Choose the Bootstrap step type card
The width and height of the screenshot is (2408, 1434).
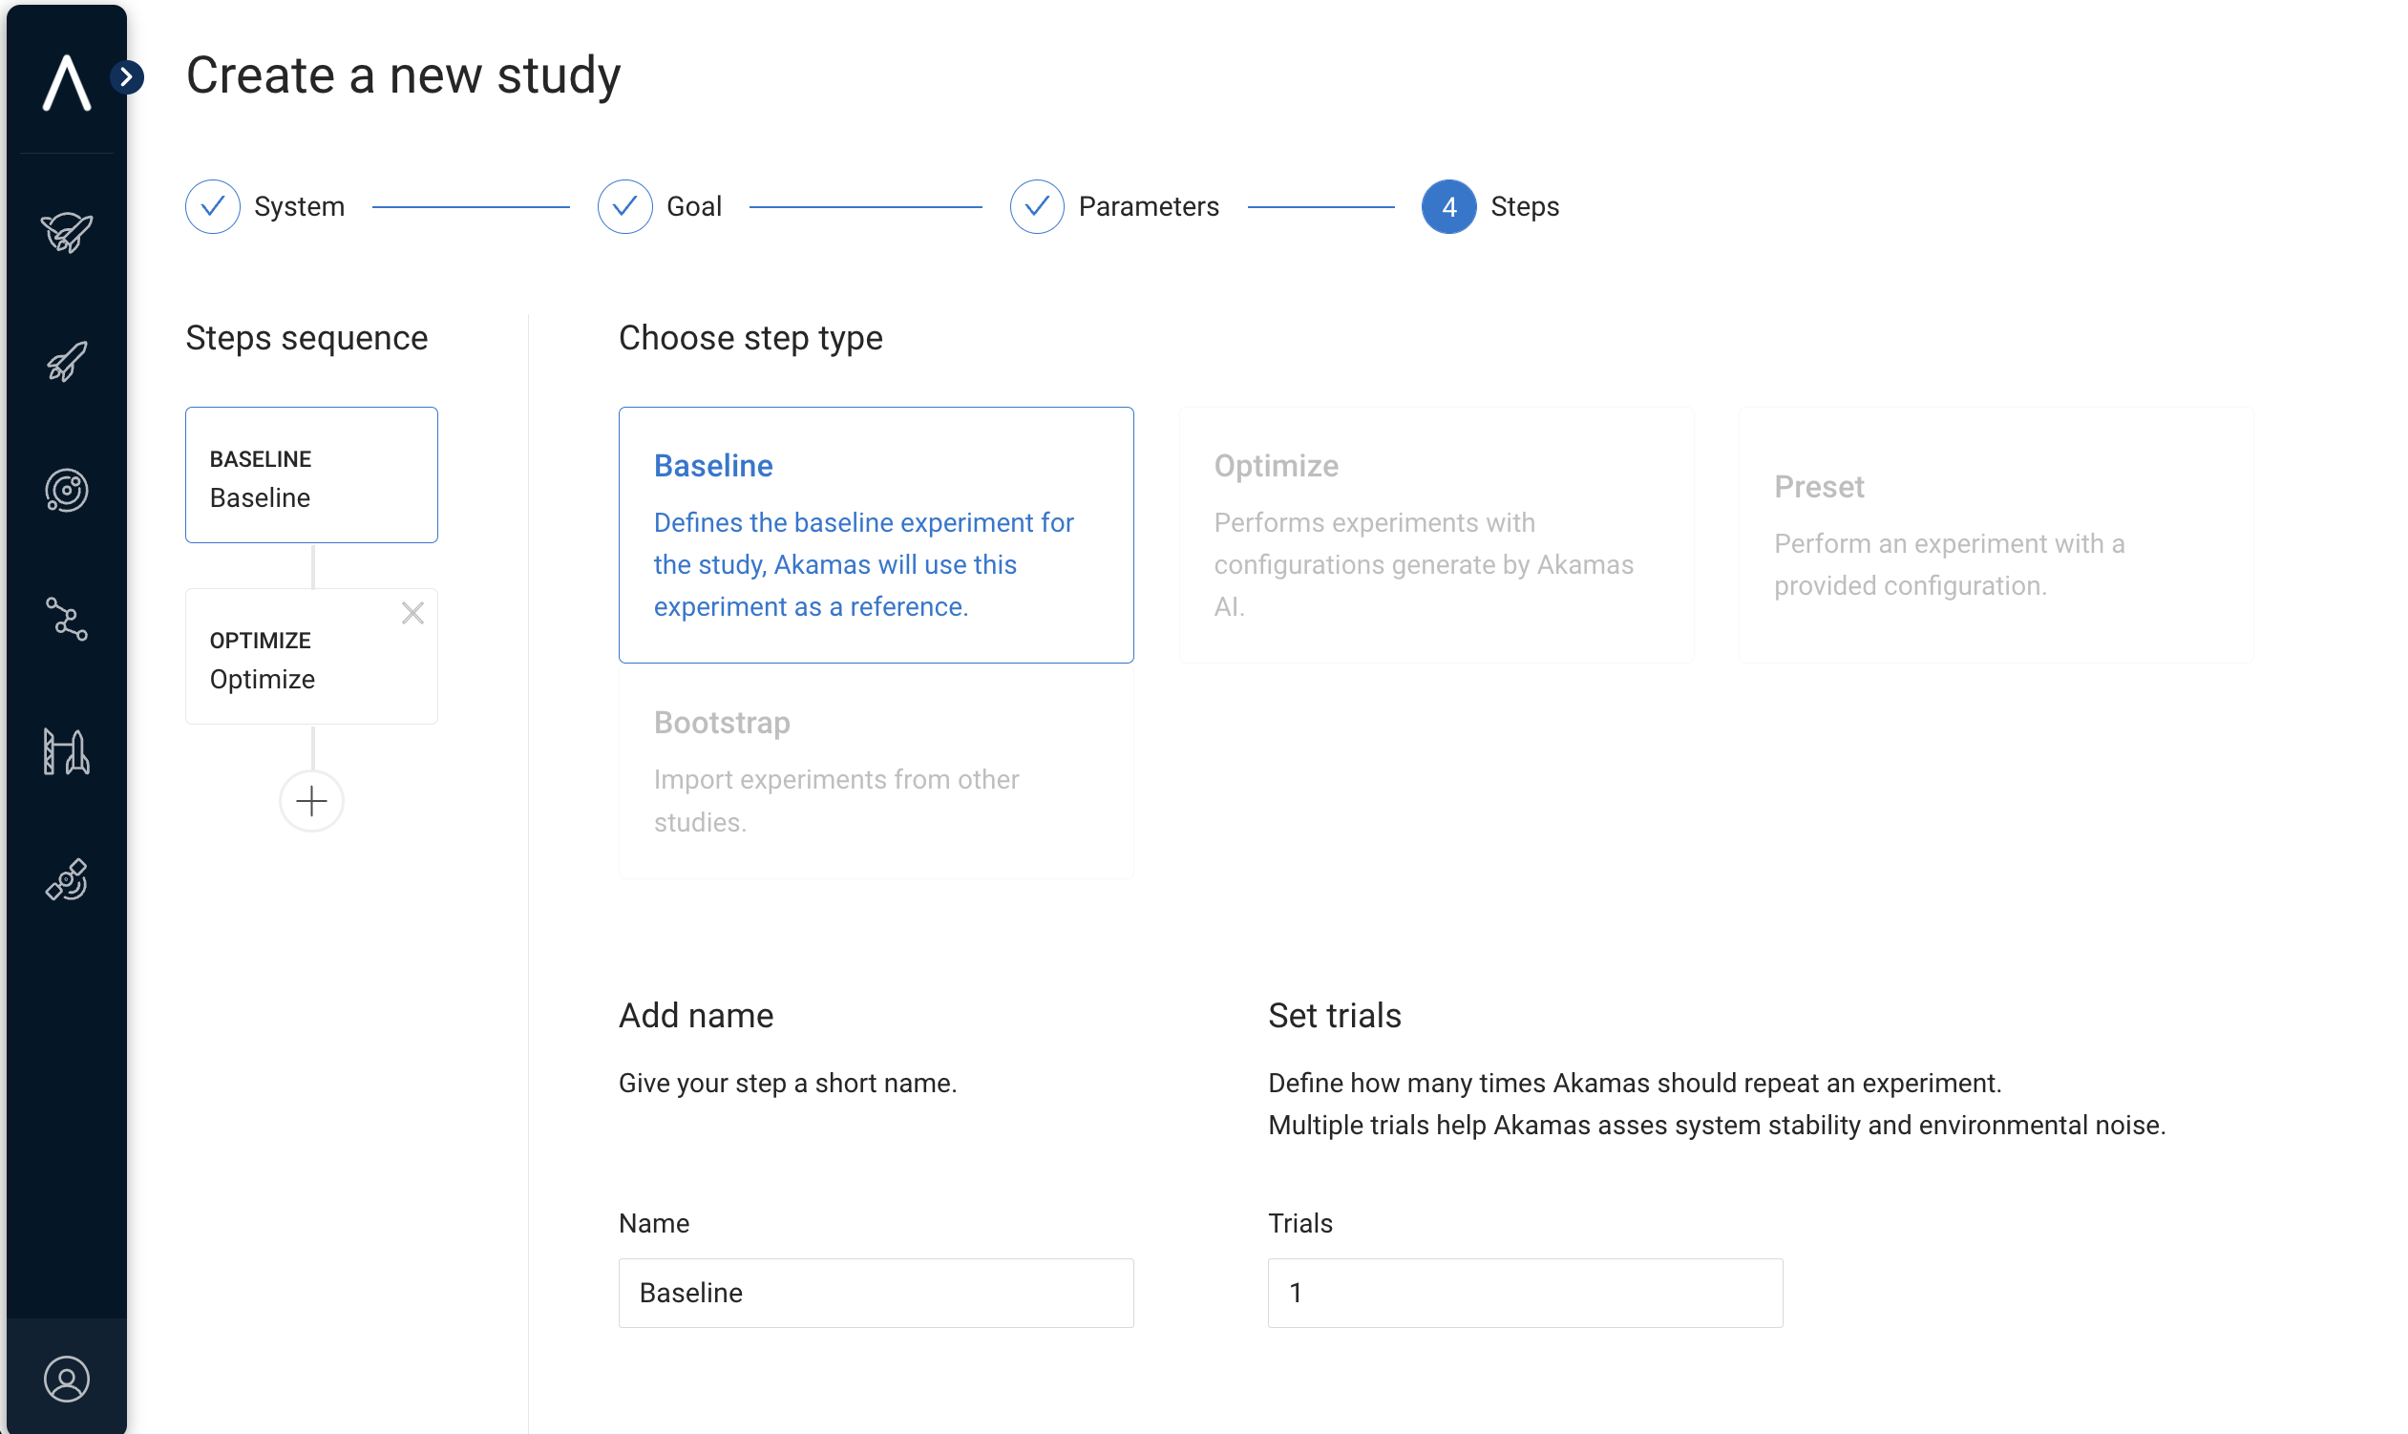pyautogui.click(x=876, y=772)
